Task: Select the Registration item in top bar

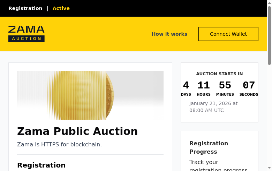Action: [25, 8]
